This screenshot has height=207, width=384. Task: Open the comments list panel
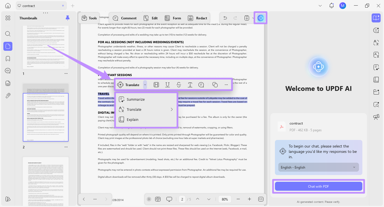coord(8,71)
